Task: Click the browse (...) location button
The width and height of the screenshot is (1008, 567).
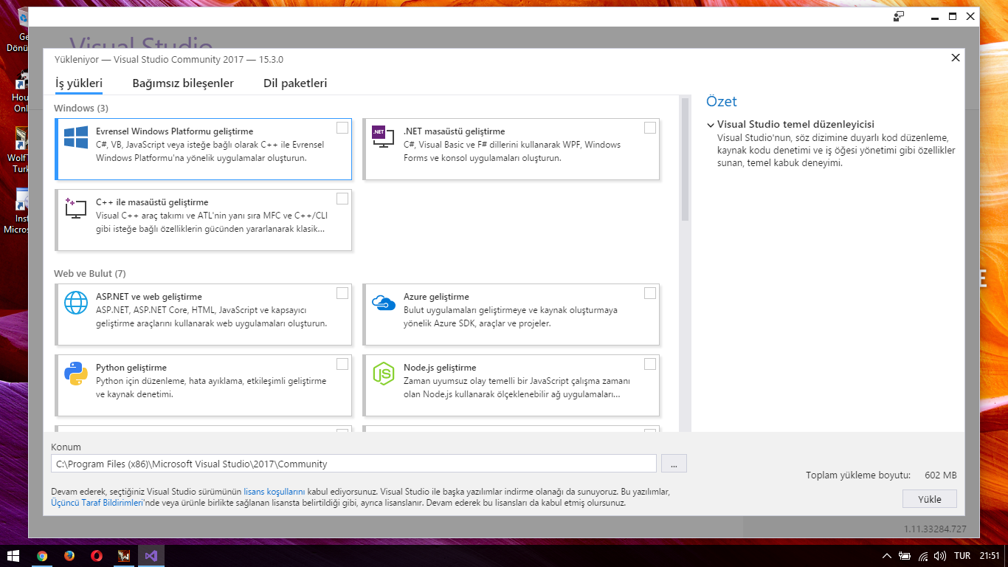Action: click(x=674, y=464)
